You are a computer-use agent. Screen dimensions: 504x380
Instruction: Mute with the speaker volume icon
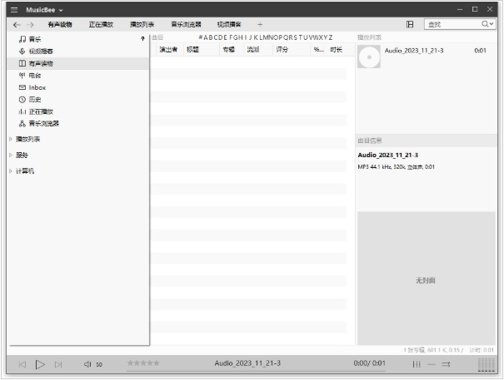click(x=87, y=364)
